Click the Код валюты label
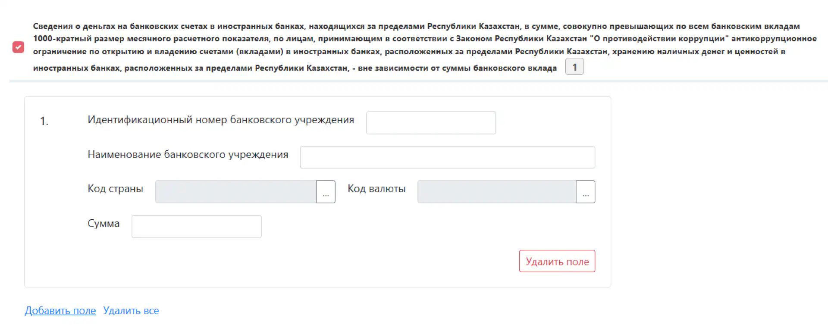Viewport: 828px width, 330px height. 376,189
